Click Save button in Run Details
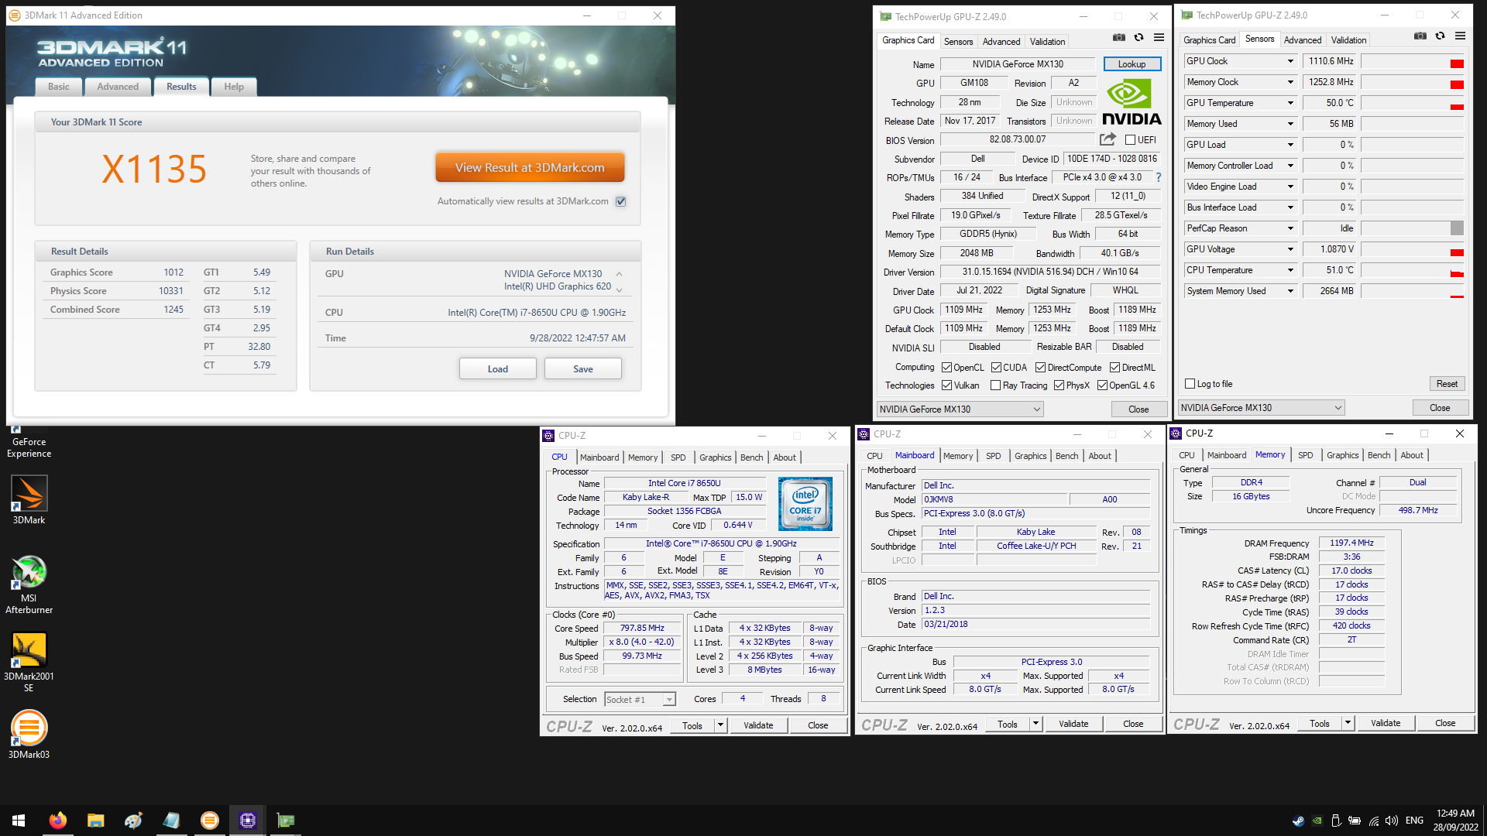This screenshot has width=1487, height=836. point(582,369)
